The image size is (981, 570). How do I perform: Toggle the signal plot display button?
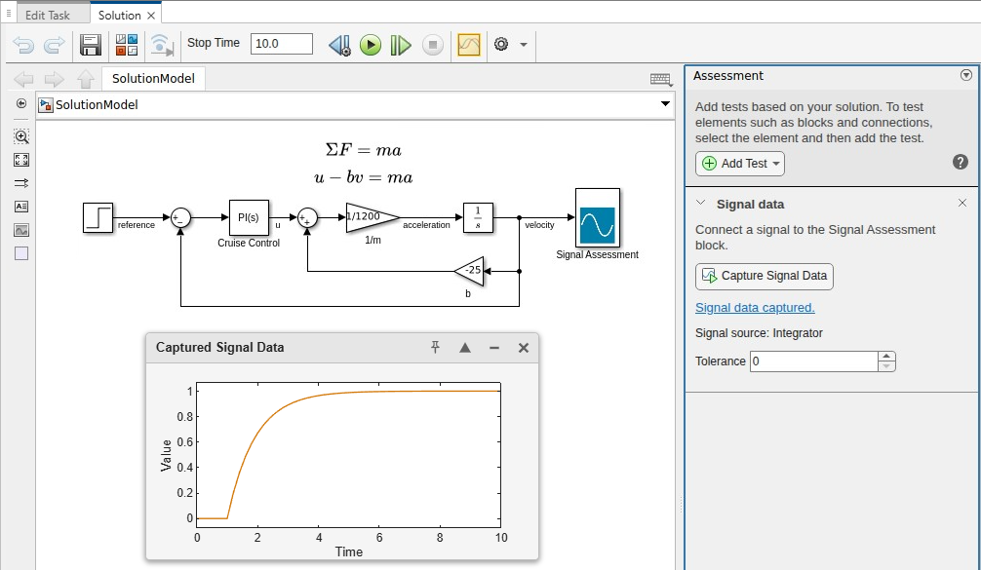(x=468, y=45)
